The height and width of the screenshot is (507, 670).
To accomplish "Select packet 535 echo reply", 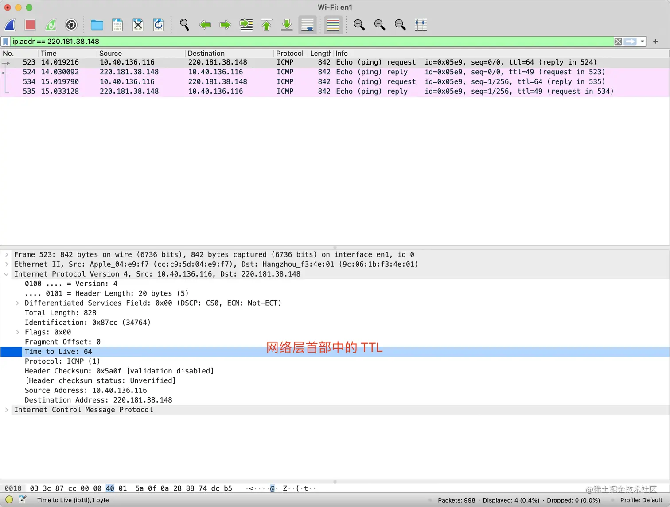I will tap(335, 92).
